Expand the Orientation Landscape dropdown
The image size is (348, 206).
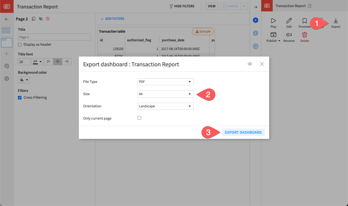(x=165, y=106)
